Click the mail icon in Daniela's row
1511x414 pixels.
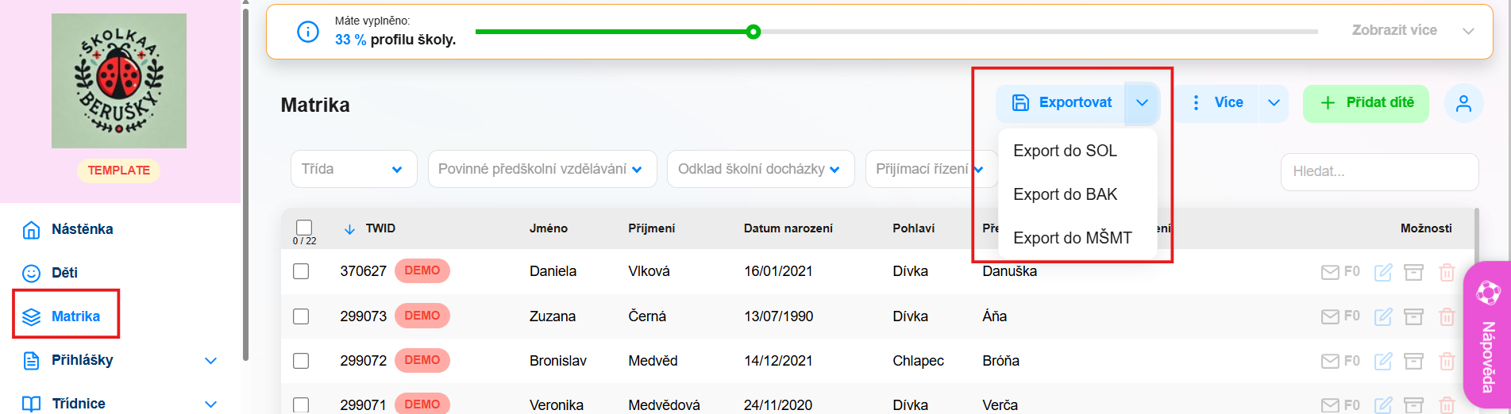tap(1330, 272)
